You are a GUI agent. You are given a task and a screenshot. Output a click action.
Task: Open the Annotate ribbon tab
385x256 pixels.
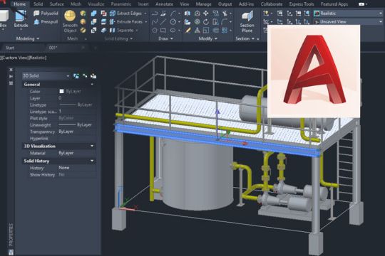click(x=164, y=4)
